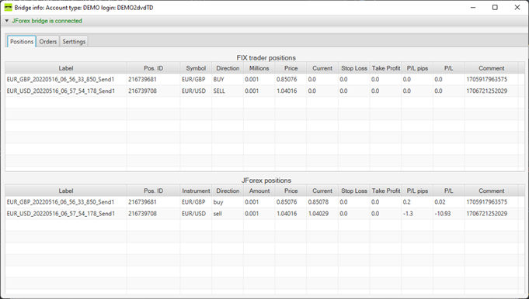The height and width of the screenshot is (299, 529).
Task: Click lowercase sell cell in JForex positions
Action: [x=218, y=214]
